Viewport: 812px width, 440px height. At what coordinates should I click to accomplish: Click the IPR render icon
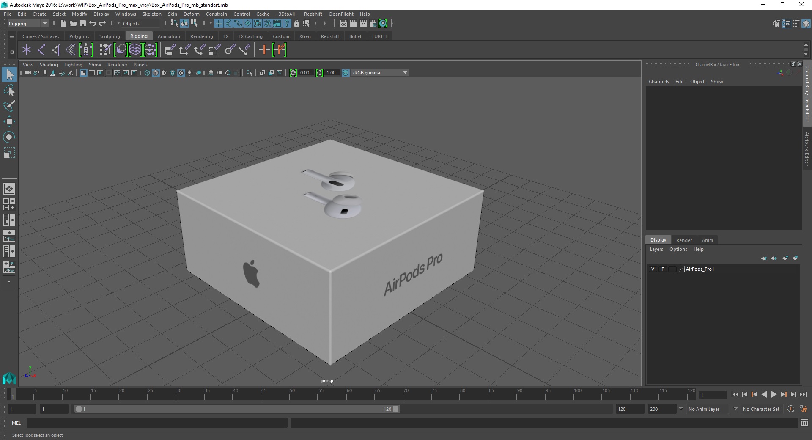pos(363,24)
